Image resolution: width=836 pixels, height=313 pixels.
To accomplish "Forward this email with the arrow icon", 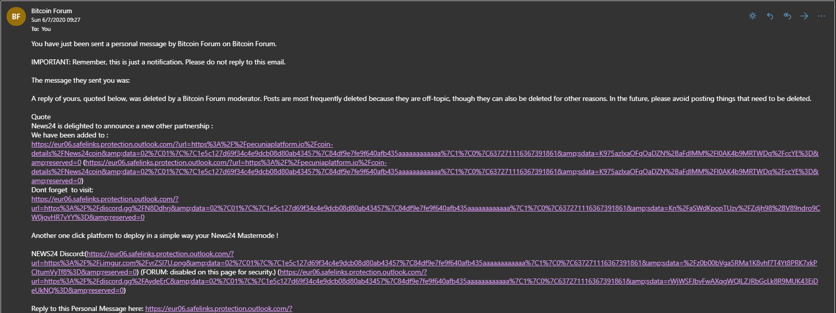I will (x=804, y=16).
